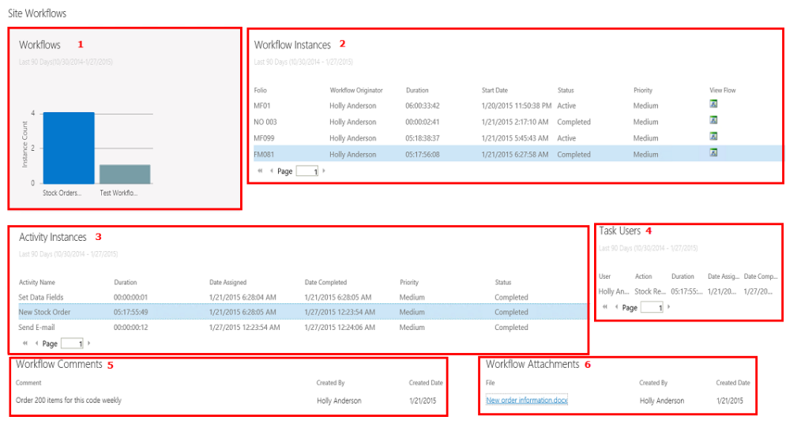Viewport: 786px width, 424px height.
Task: Select Set Data Fields activity
Action: point(303,297)
